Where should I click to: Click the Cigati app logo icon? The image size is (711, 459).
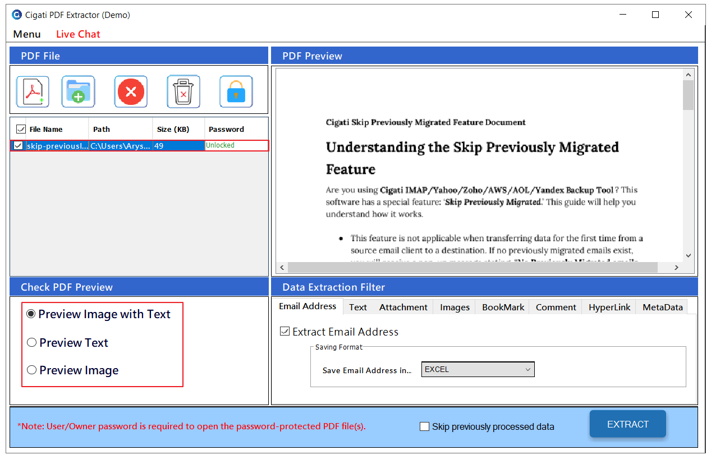pyautogui.click(x=16, y=15)
